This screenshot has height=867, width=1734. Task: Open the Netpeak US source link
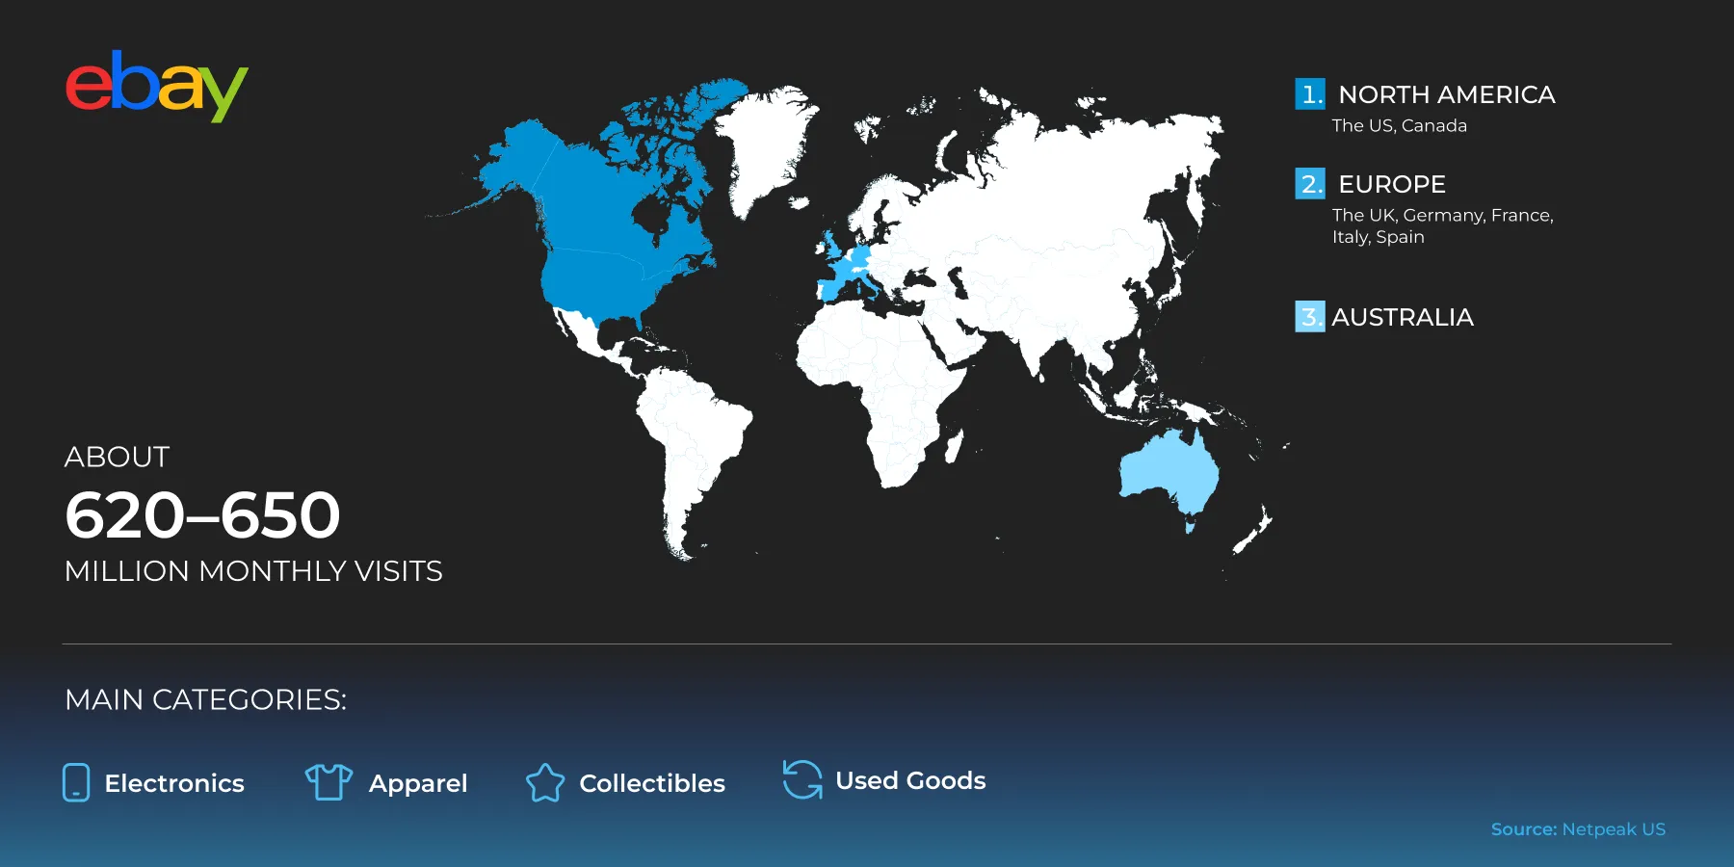(1614, 828)
